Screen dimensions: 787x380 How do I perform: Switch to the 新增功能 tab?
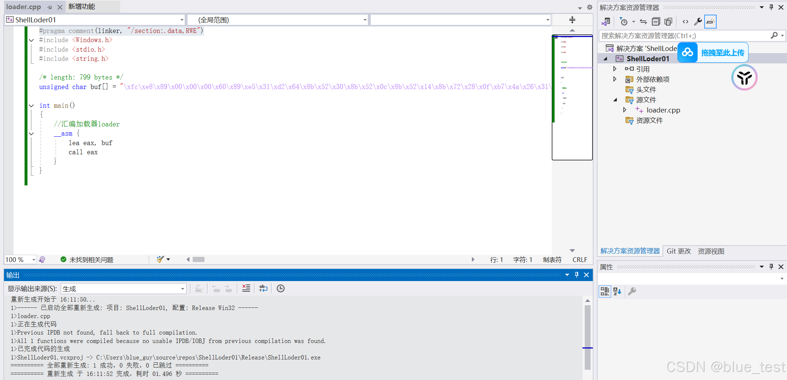click(x=81, y=7)
